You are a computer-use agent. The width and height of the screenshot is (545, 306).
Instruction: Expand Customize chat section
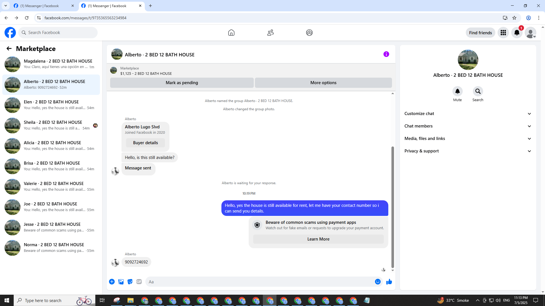click(x=468, y=114)
